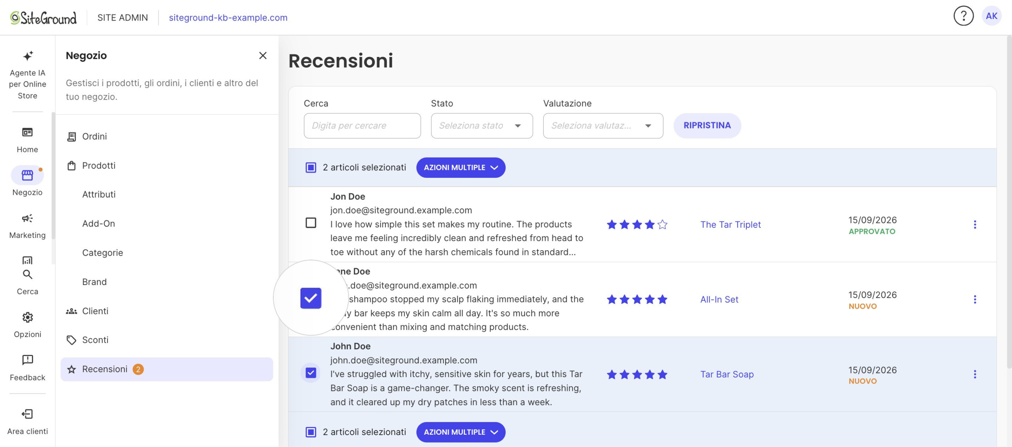Toggle top select-all checkbox
The image size is (1012, 447).
tap(311, 168)
